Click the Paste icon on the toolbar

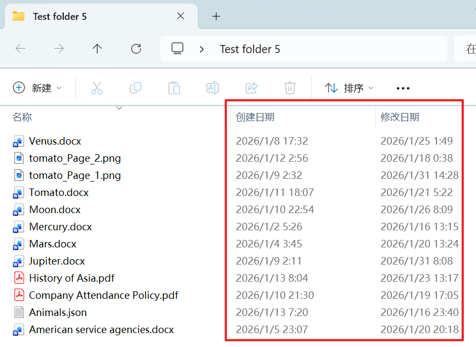pyautogui.click(x=174, y=88)
